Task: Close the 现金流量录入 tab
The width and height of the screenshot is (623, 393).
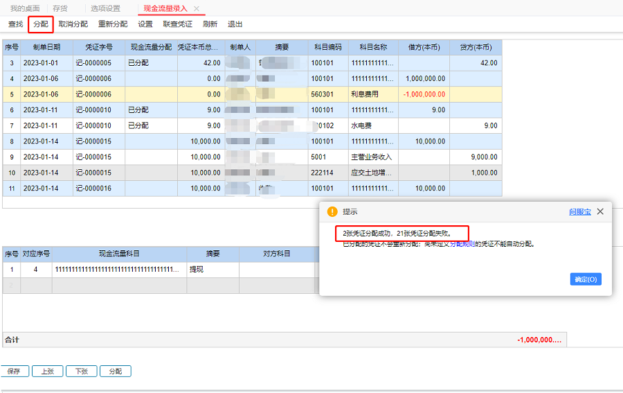Action: [197, 8]
